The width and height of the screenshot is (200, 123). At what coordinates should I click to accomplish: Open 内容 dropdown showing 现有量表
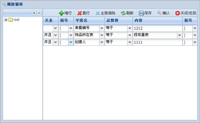click(180, 35)
